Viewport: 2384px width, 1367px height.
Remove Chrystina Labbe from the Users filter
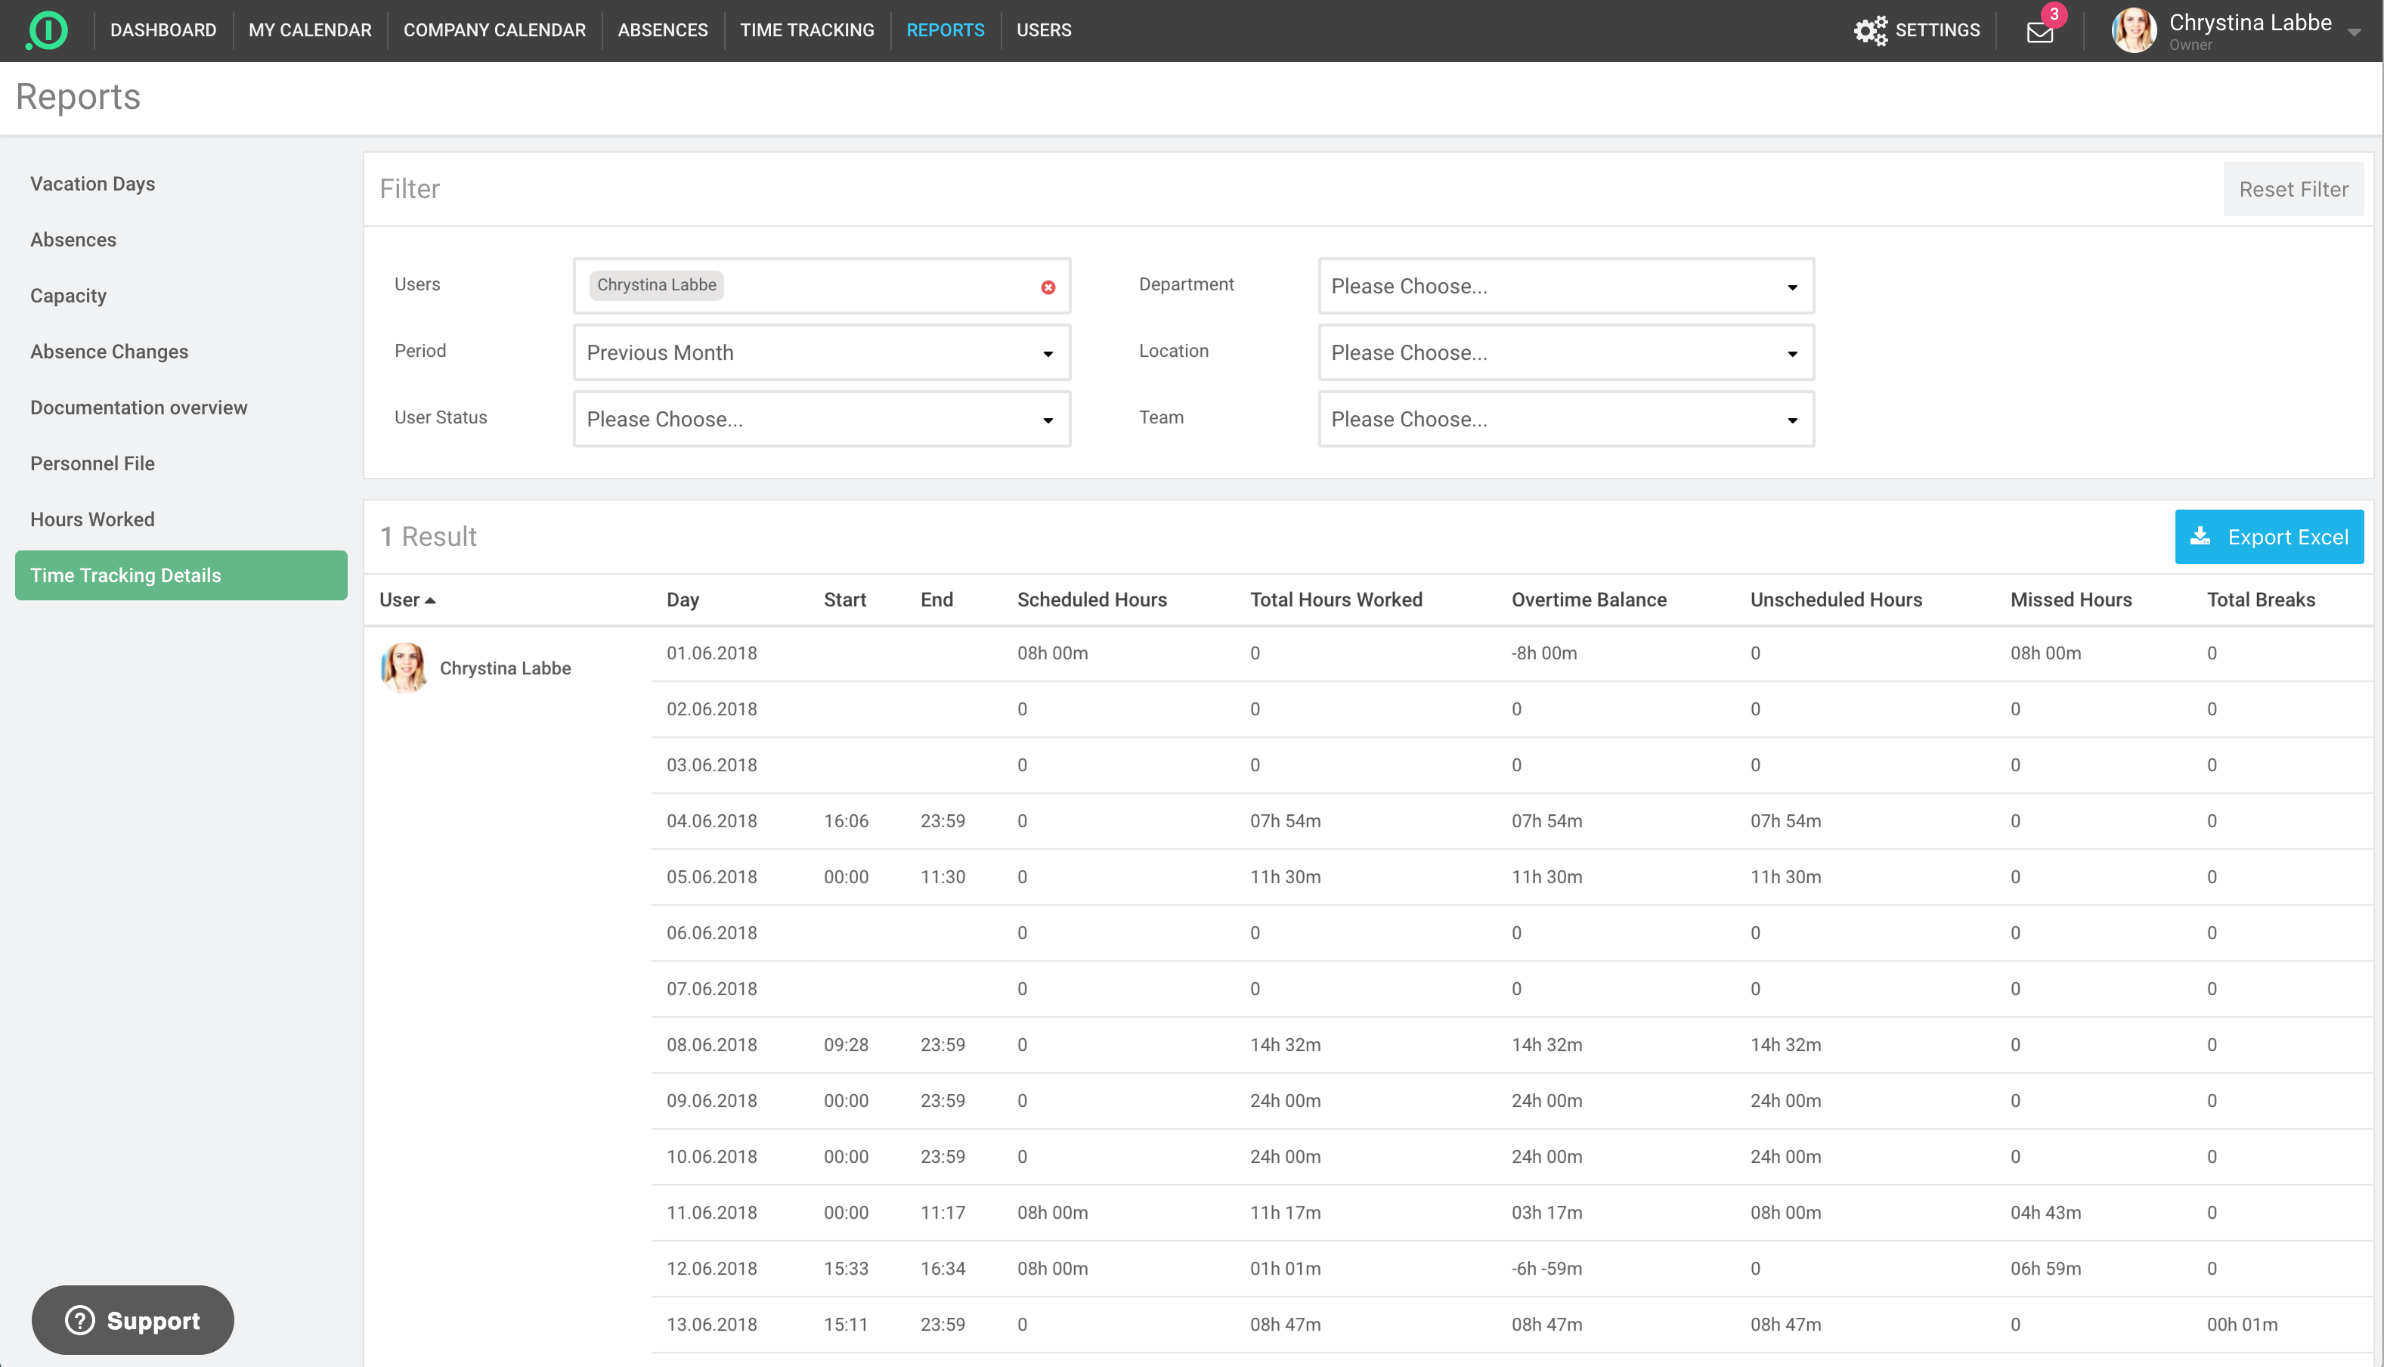click(x=1048, y=287)
